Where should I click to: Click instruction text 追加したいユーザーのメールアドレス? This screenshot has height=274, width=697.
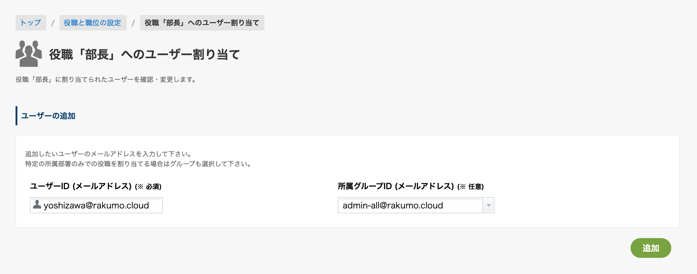click(109, 154)
